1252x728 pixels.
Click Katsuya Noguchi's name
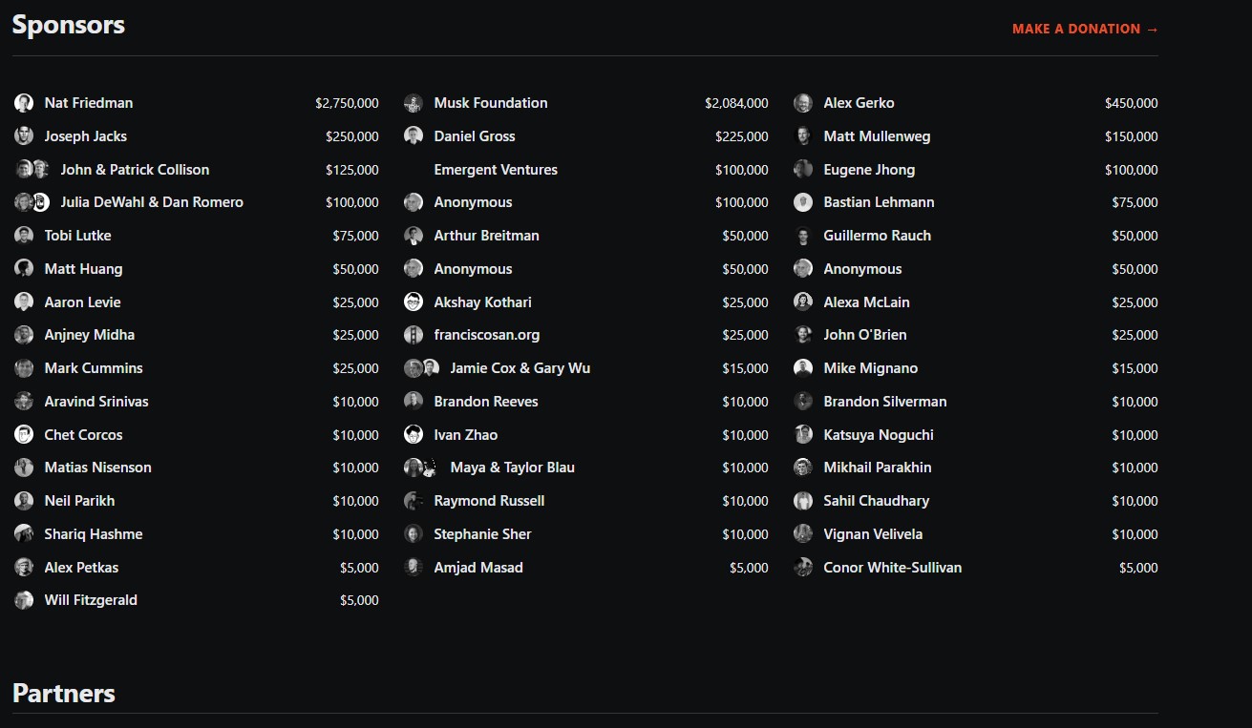879,435
